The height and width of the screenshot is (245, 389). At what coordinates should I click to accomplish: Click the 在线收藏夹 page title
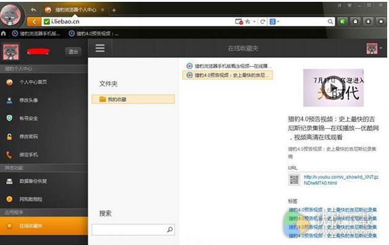coord(243,48)
